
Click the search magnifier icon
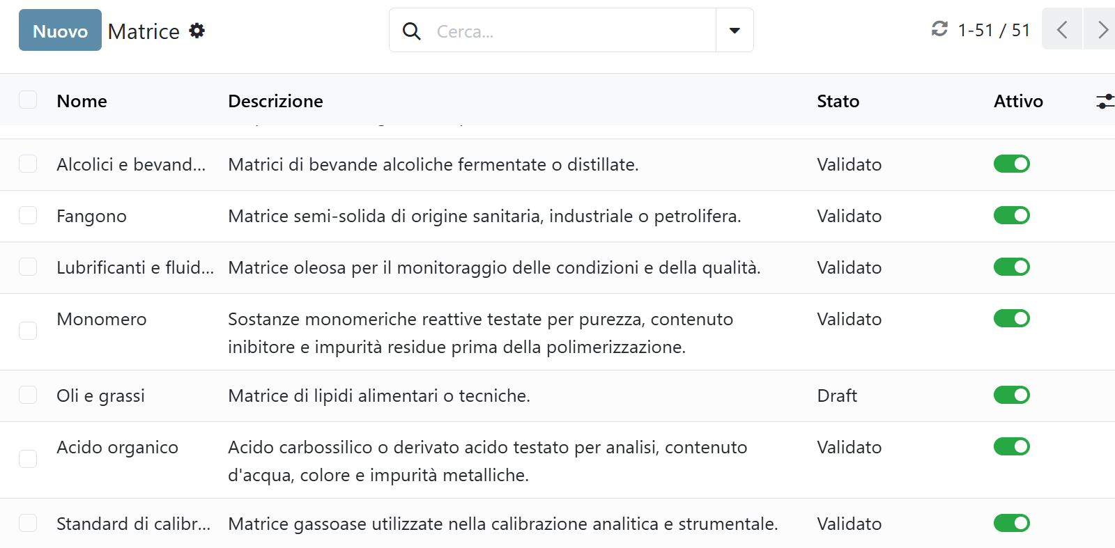point(412,31)
